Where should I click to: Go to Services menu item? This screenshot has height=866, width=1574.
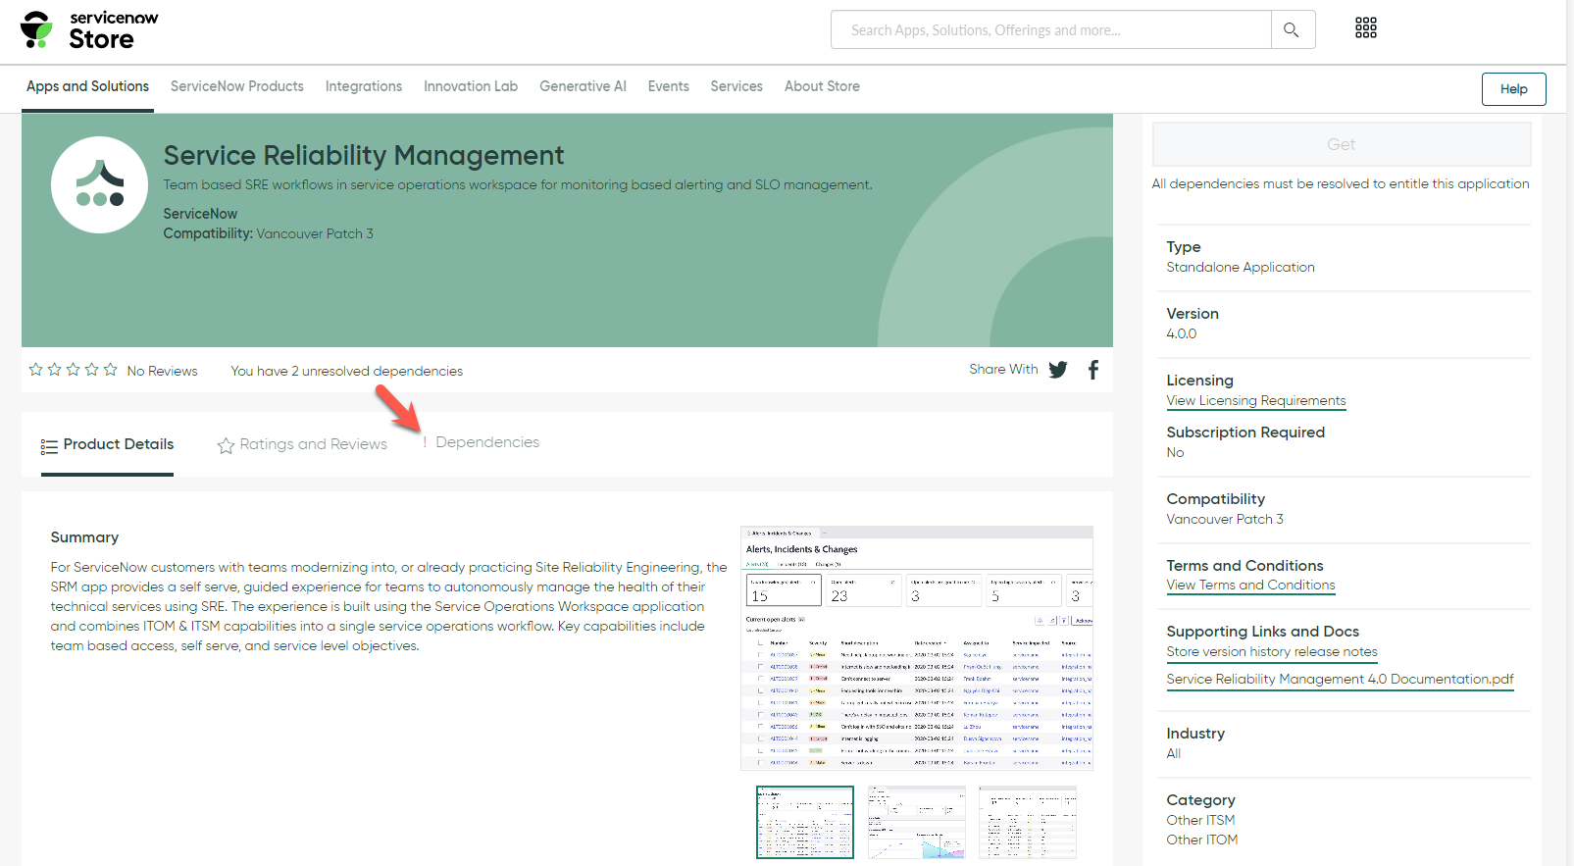click(736, 86)
